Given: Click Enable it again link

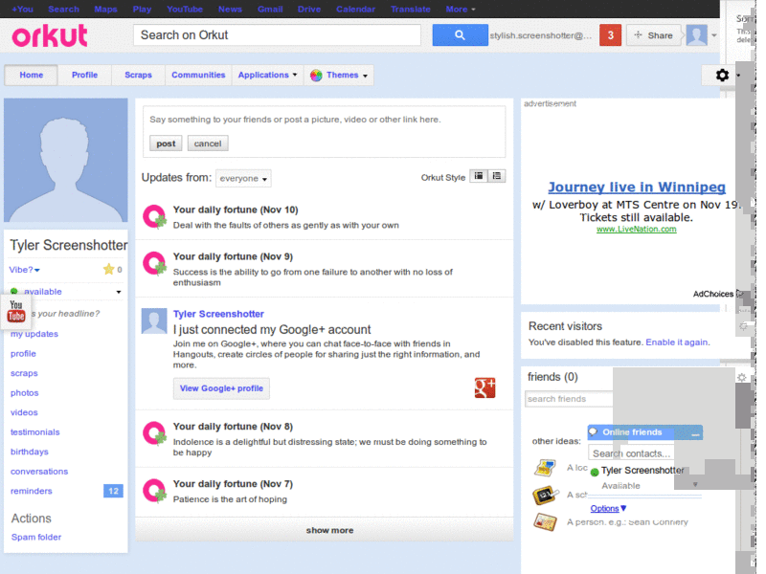Looking at the screenshot, I should click(677, 342).
